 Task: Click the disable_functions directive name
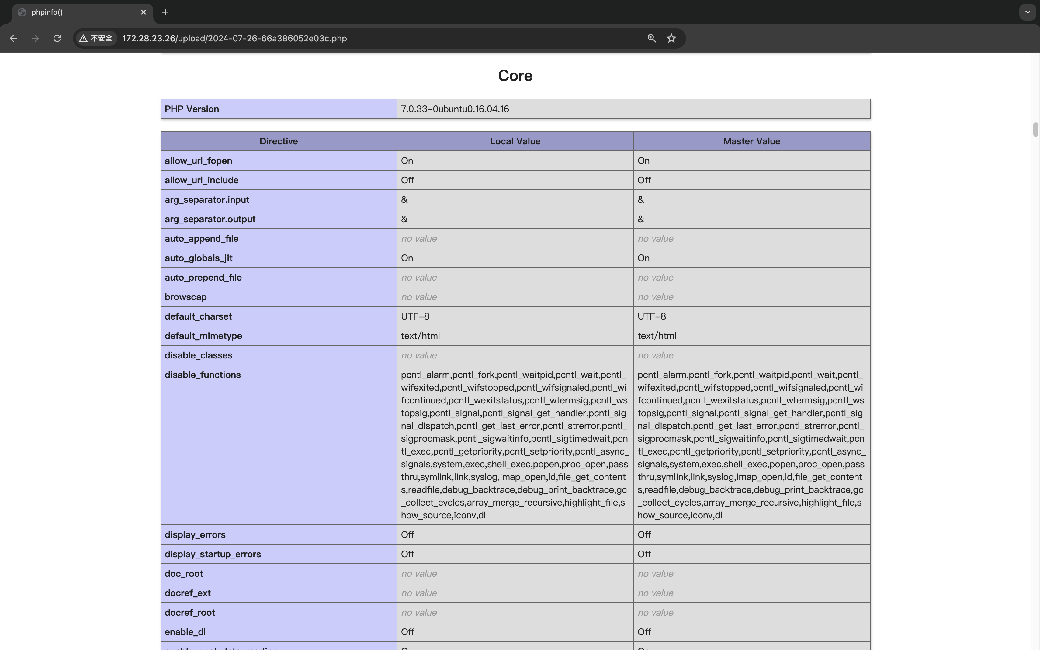pos(203,375)
